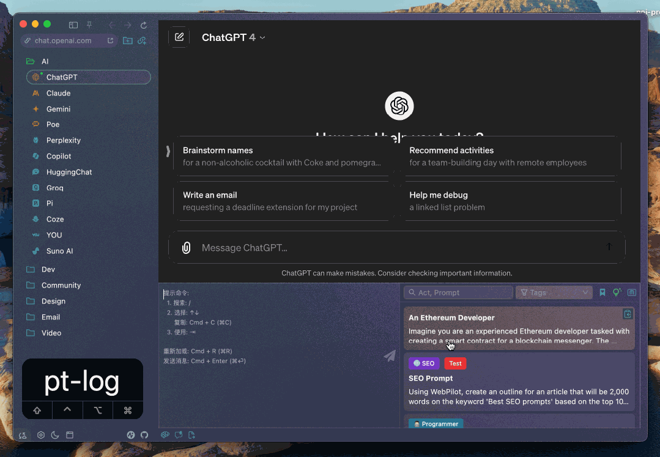Click the file export arrow icon
Image resolution: width=660 pixels, height=457 pixels.
pos(192,435)
